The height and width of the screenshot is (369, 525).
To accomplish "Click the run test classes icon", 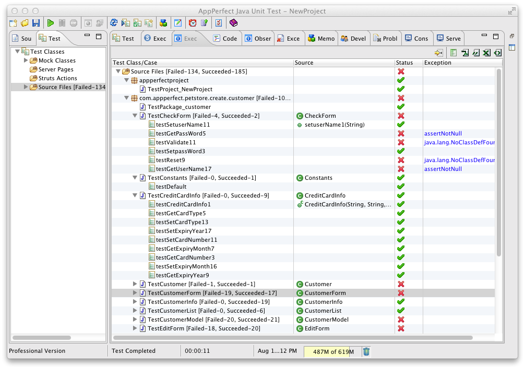I will click(126, 23).
